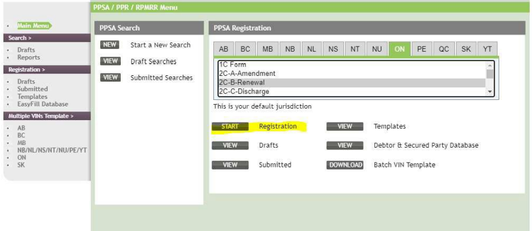
Task: Click VIEW for Debtor & Secured Party Database
Action: point(345,145)
